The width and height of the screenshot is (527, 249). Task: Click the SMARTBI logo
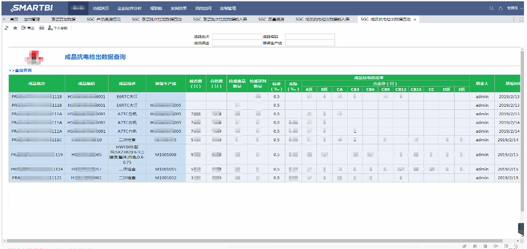click(x=31, y=8)
